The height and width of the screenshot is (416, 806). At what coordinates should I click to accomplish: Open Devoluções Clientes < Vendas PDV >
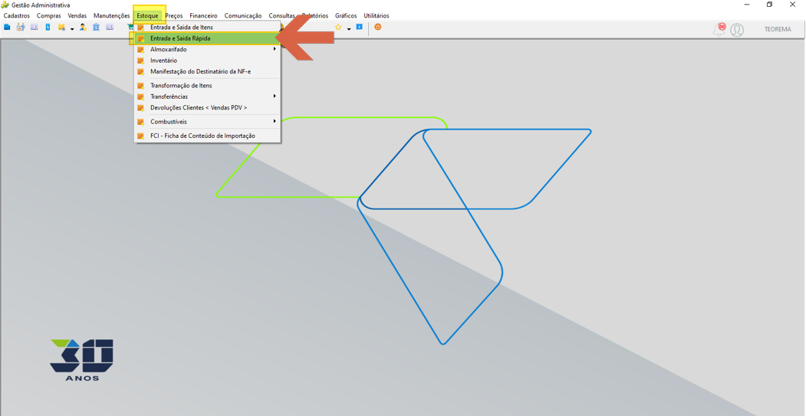click(x=208, y=108)
